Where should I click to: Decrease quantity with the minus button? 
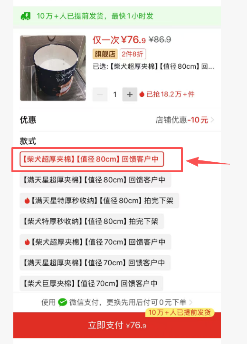click(x=100, y=94)
